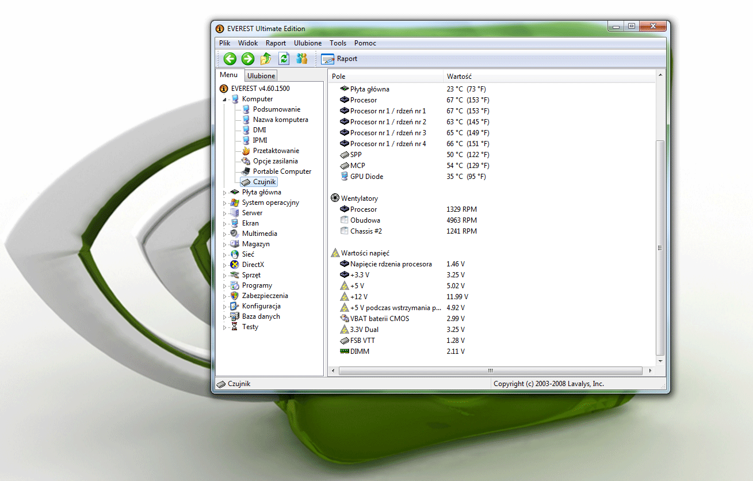
Task: Click the System operacyjny Windows flag icon
Action: tap(235, 203)
